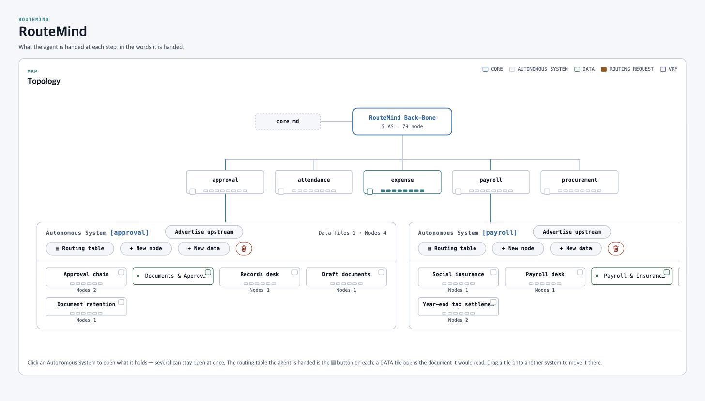Click "Nodes 1" under Social insurance
Image resolution: width=705 pixels, height=401 pixels.
pyautogui.click(x=458, y=290)
